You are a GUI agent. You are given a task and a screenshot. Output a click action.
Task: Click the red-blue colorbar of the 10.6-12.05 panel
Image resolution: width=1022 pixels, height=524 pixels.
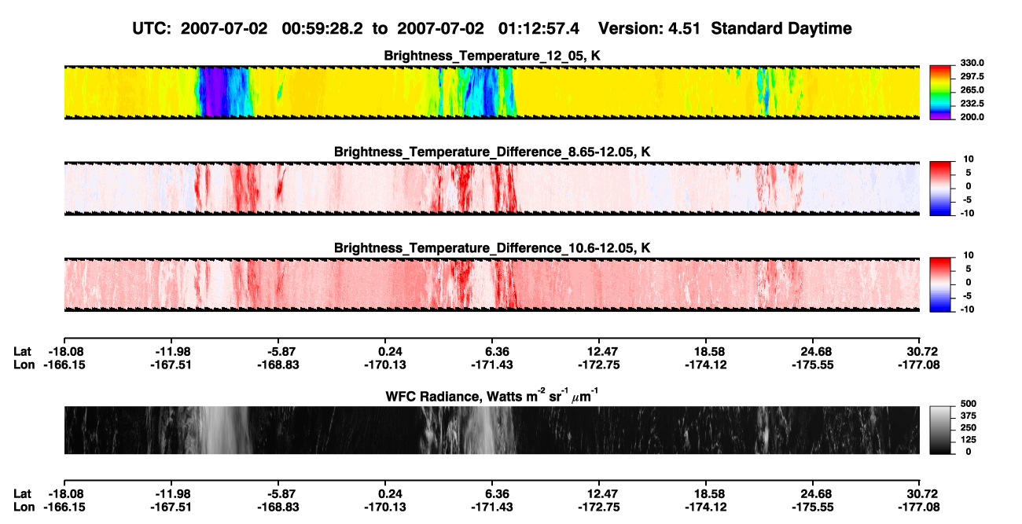tap(941, 284)
